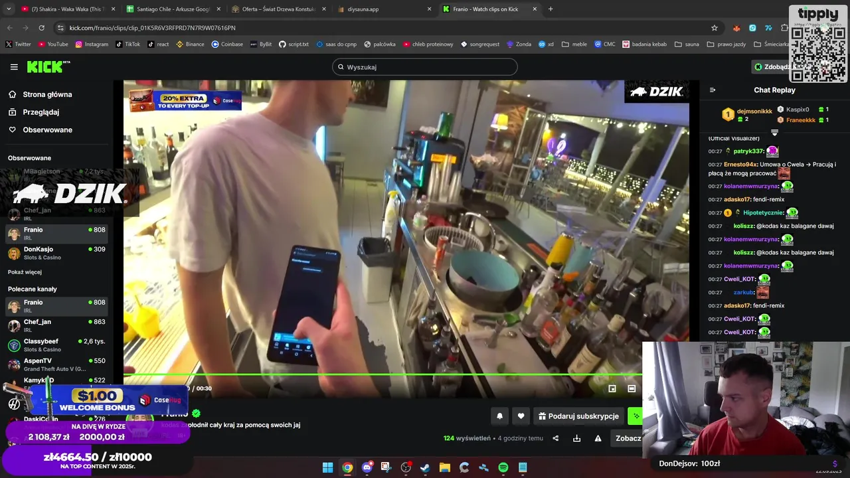The height and width of the screenshot is (478, 850).
Task: Toggle theater mode on the player
Action: 632,388
